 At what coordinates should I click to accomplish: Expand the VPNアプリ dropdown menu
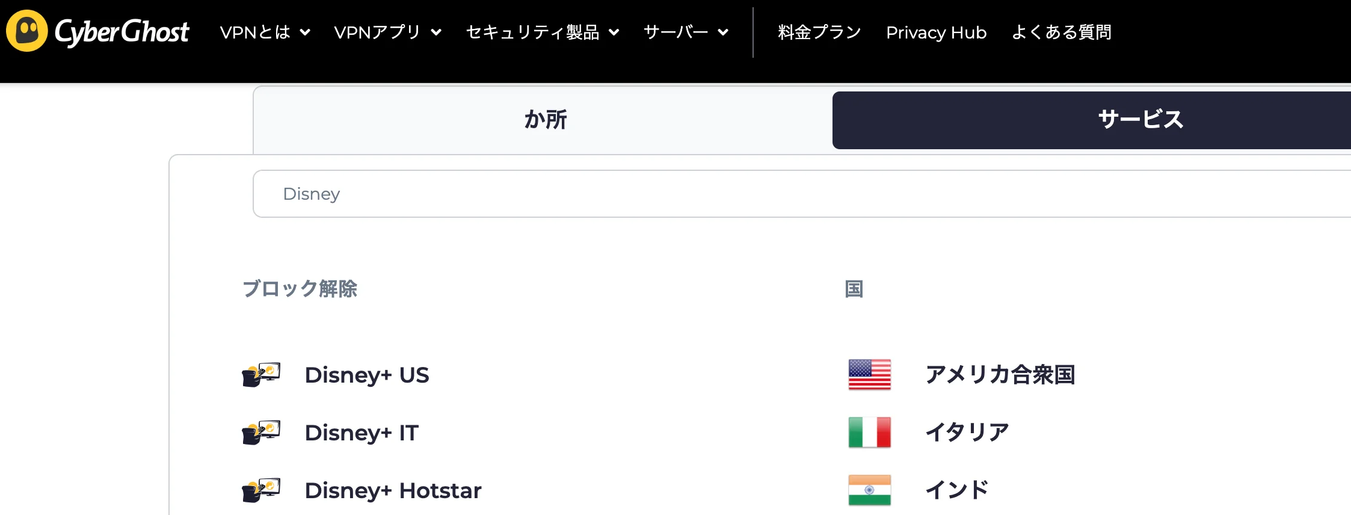pos(387,32)
